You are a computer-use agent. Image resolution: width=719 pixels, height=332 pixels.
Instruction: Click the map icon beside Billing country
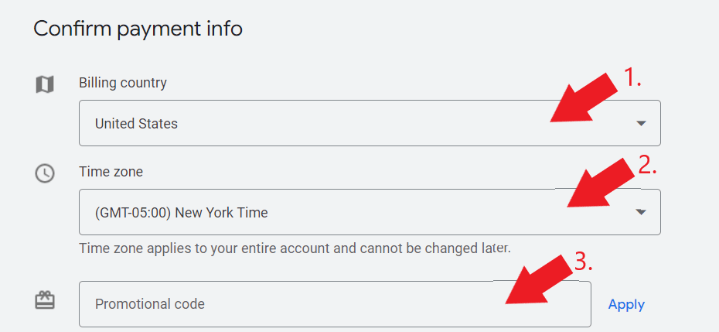click(x=45, y=84)
